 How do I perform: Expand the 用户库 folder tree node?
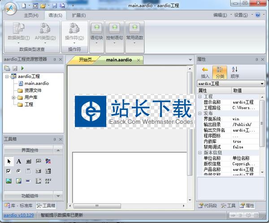[13, 98]
